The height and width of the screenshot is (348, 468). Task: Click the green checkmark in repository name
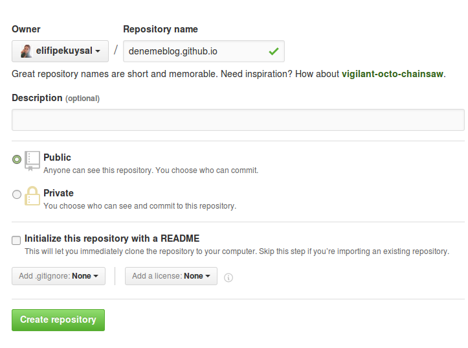[x=273, y=51]
